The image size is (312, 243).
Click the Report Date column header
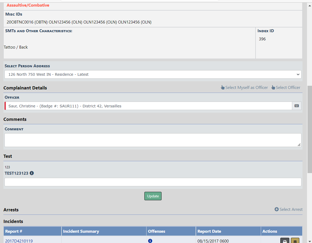[209, 231]
